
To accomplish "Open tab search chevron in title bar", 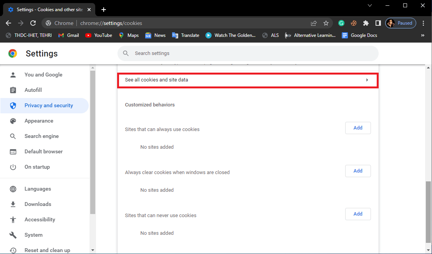I will tap(370, 5).
